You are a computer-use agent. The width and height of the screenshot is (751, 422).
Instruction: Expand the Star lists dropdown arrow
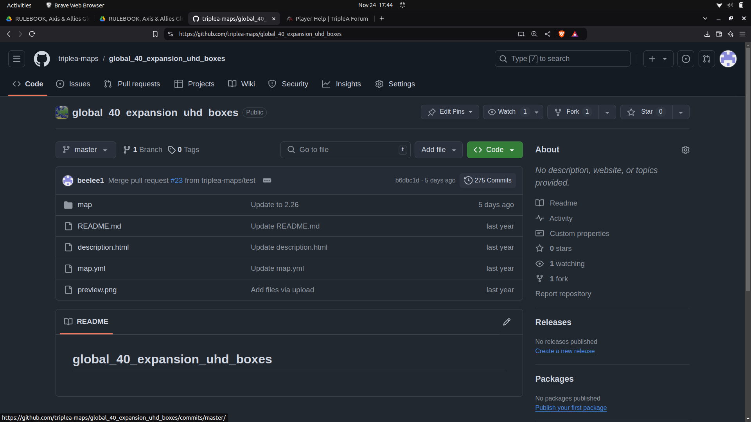pyautogui.click(x=681, y=112)
